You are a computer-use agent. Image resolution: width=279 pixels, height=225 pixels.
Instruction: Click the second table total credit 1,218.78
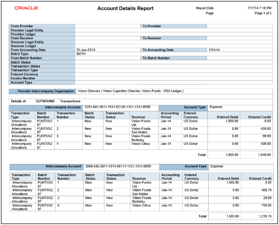[265, 216]
